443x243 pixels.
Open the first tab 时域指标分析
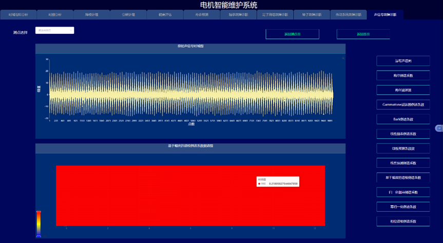pyautogui.click(x=18, y=15)
